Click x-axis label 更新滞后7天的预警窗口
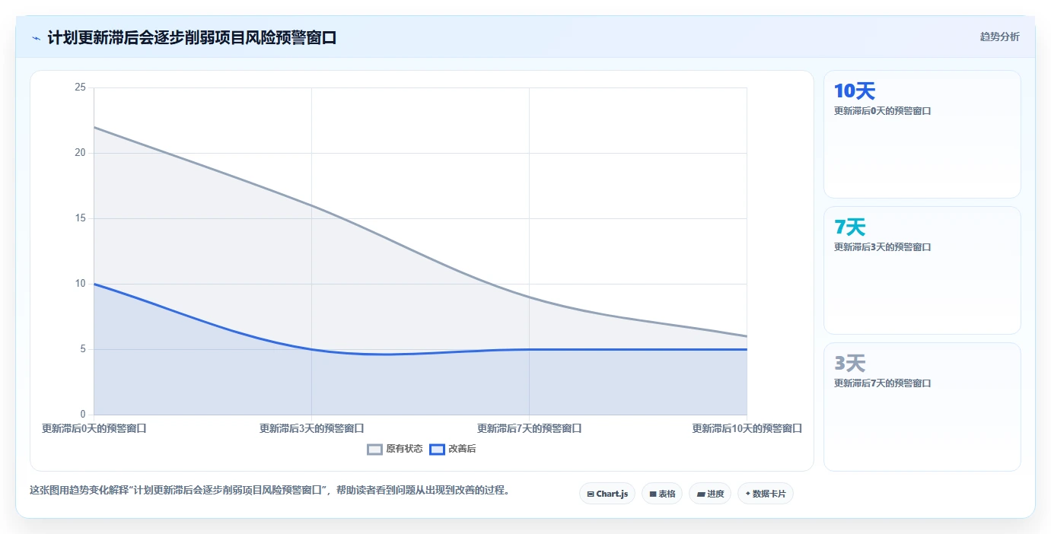The height and width of the screenshot is (534, 1051). pyautogui.click(x=530, y=428)
